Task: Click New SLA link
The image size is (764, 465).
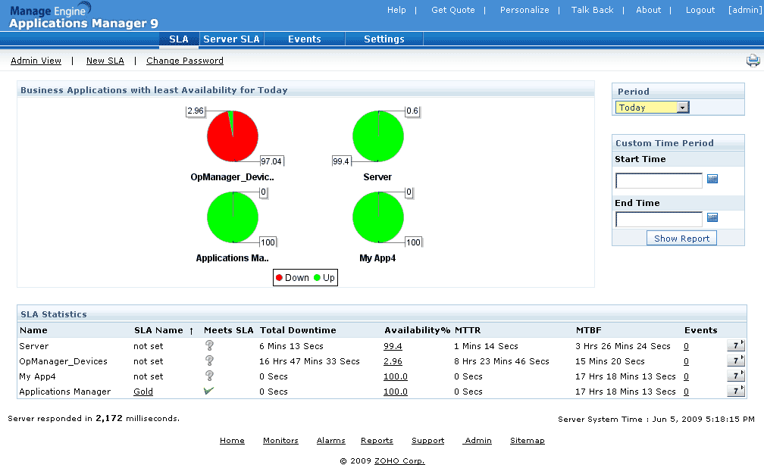Action: (105, 61)
